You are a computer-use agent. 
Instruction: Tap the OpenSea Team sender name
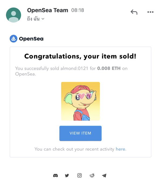pos(48,10)
